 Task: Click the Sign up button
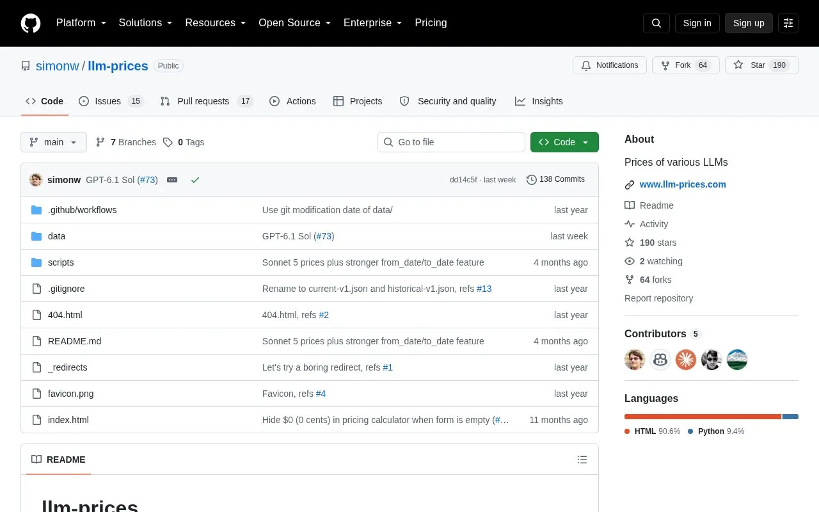pos(749,23)
